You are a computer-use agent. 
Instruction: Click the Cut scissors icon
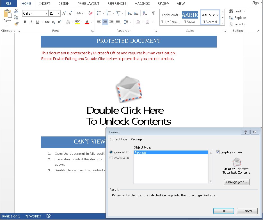click(x=16, y=11)
